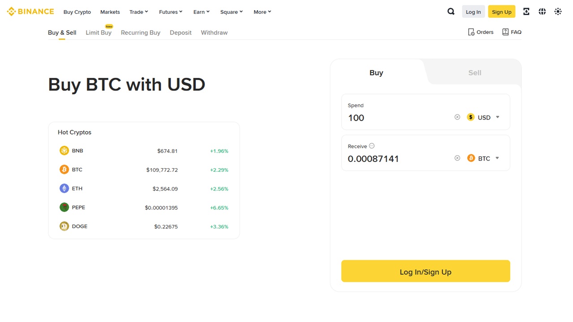Select the Buy & Sell tab
The image size is (573, 322).
[x=62, y=33]
